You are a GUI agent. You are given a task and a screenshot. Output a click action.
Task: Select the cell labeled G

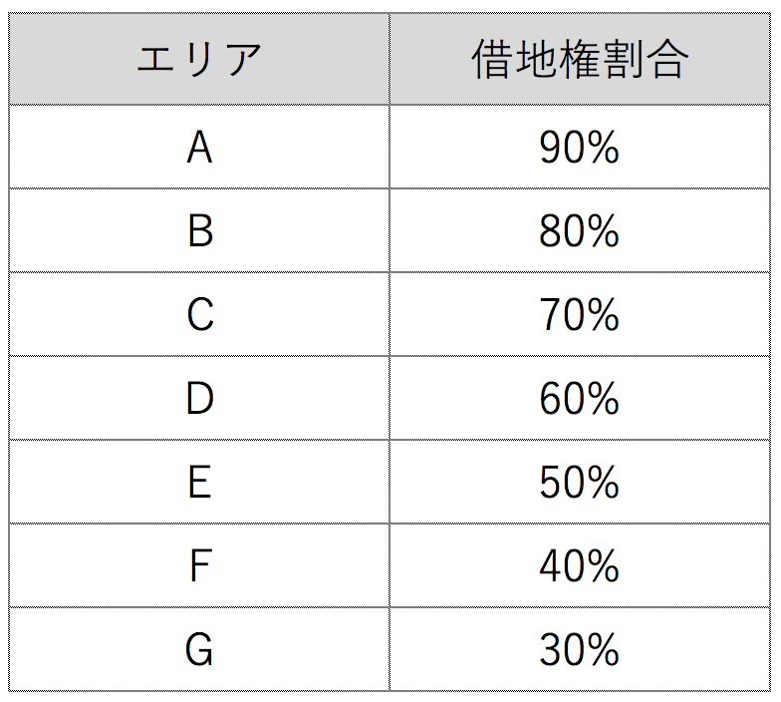click(x=199, y=650)
